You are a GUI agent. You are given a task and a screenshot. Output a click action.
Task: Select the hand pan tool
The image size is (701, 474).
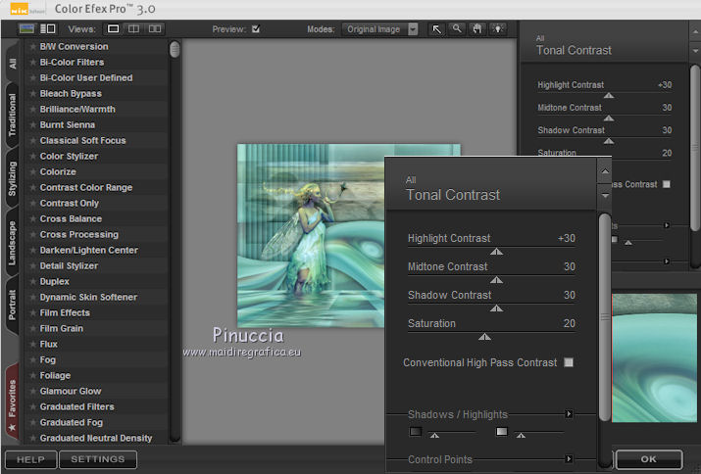tap(477, 29)
